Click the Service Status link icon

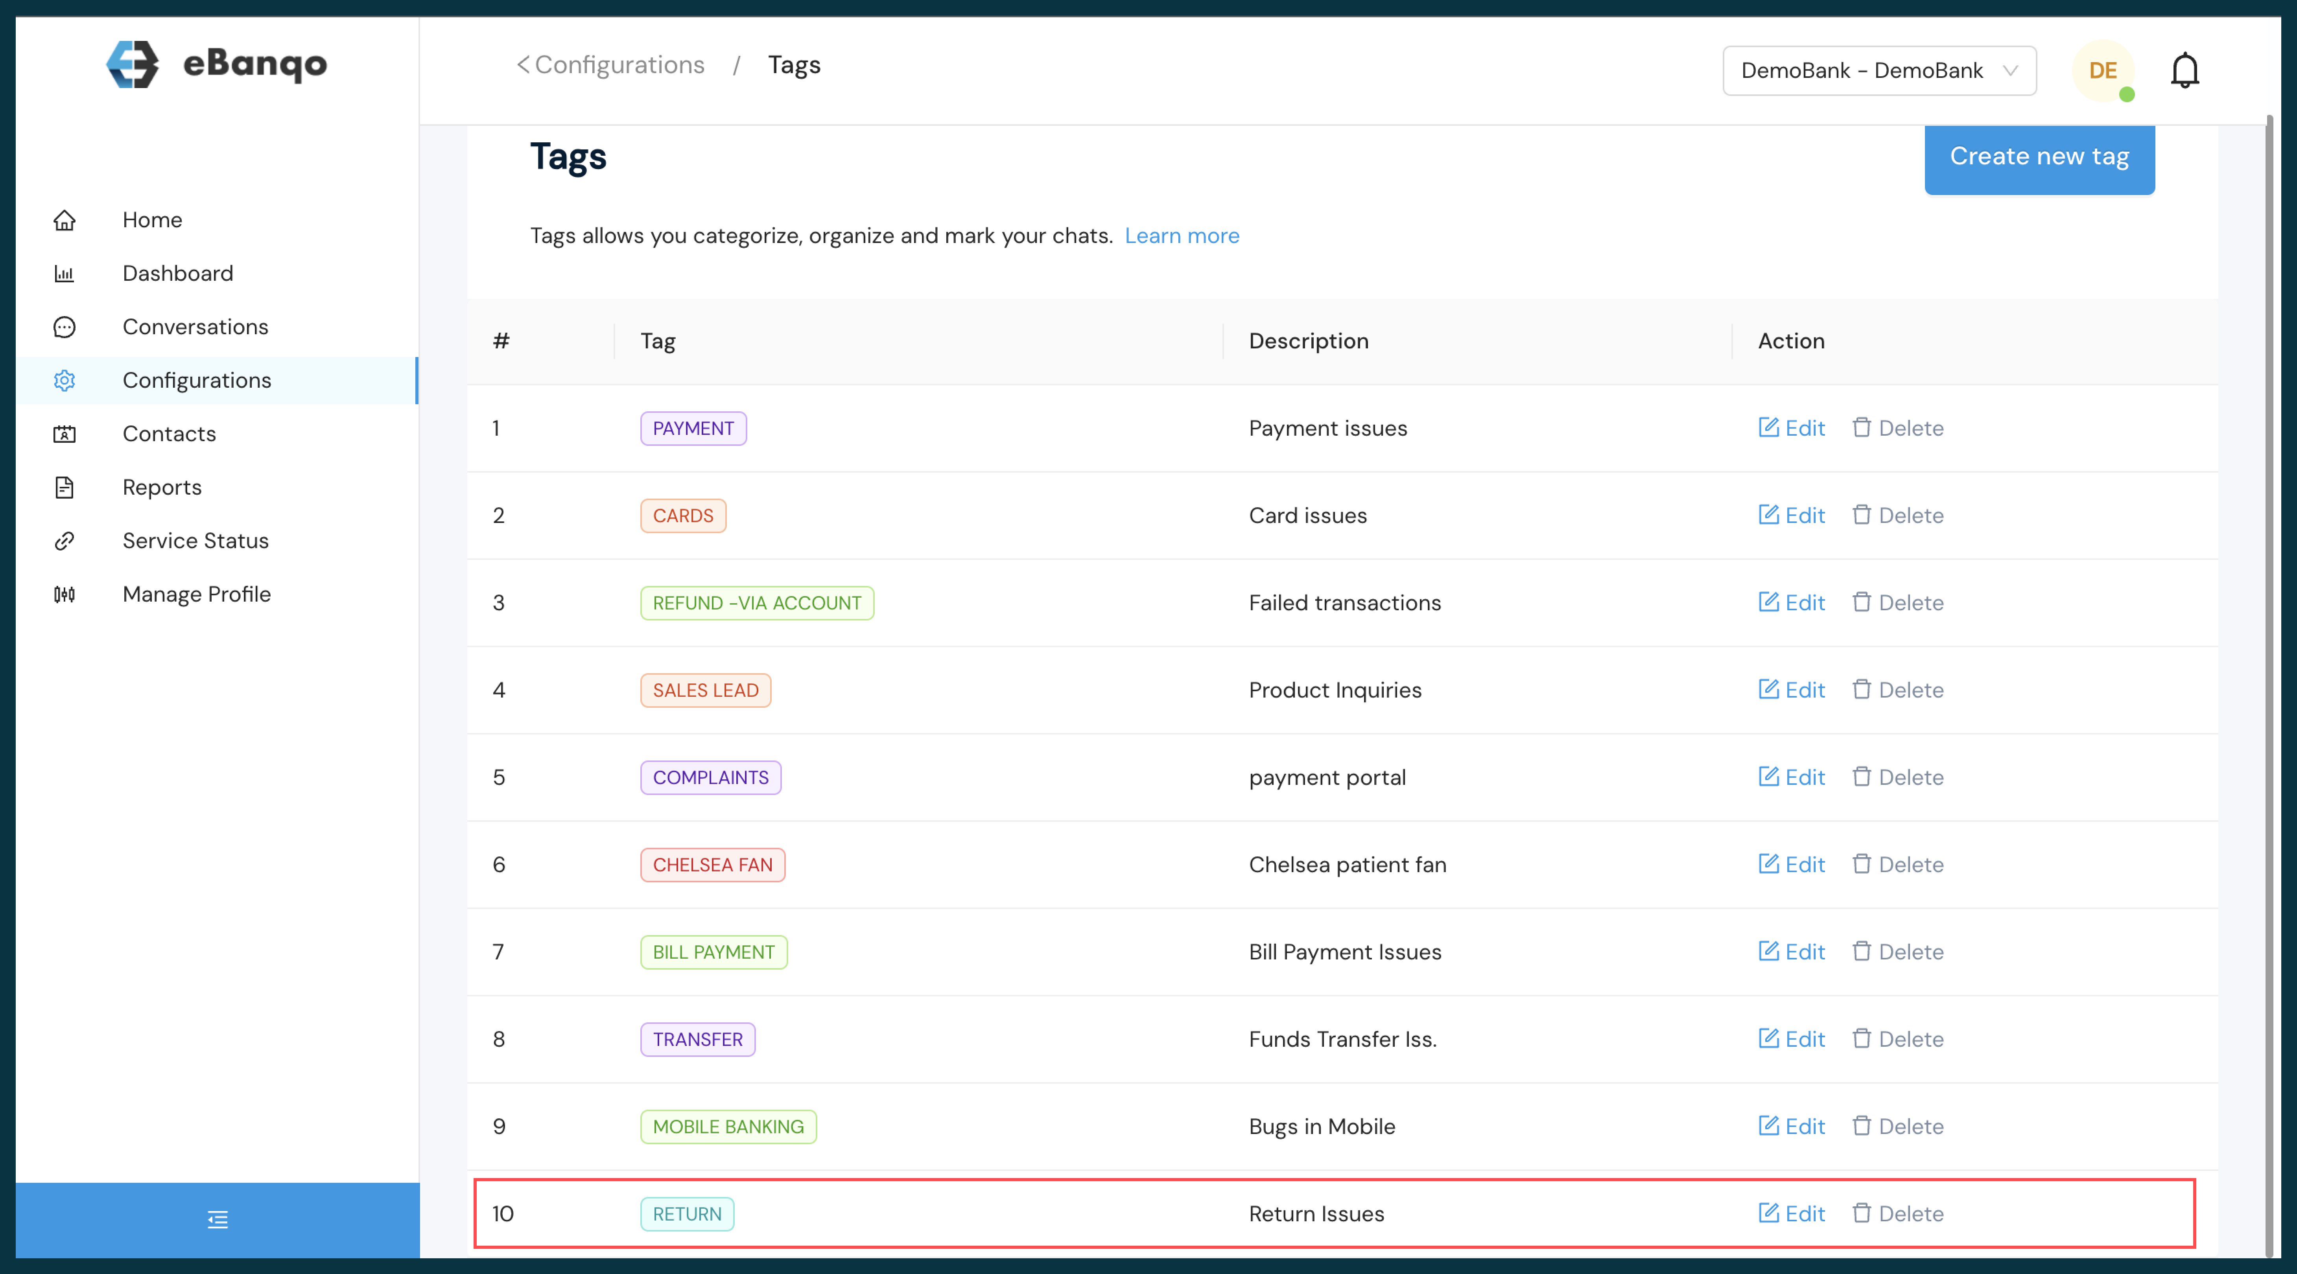pos(64,541)
